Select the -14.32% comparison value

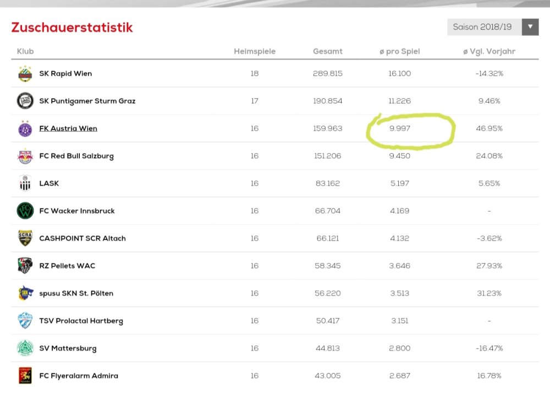click(x=490, y=74)
